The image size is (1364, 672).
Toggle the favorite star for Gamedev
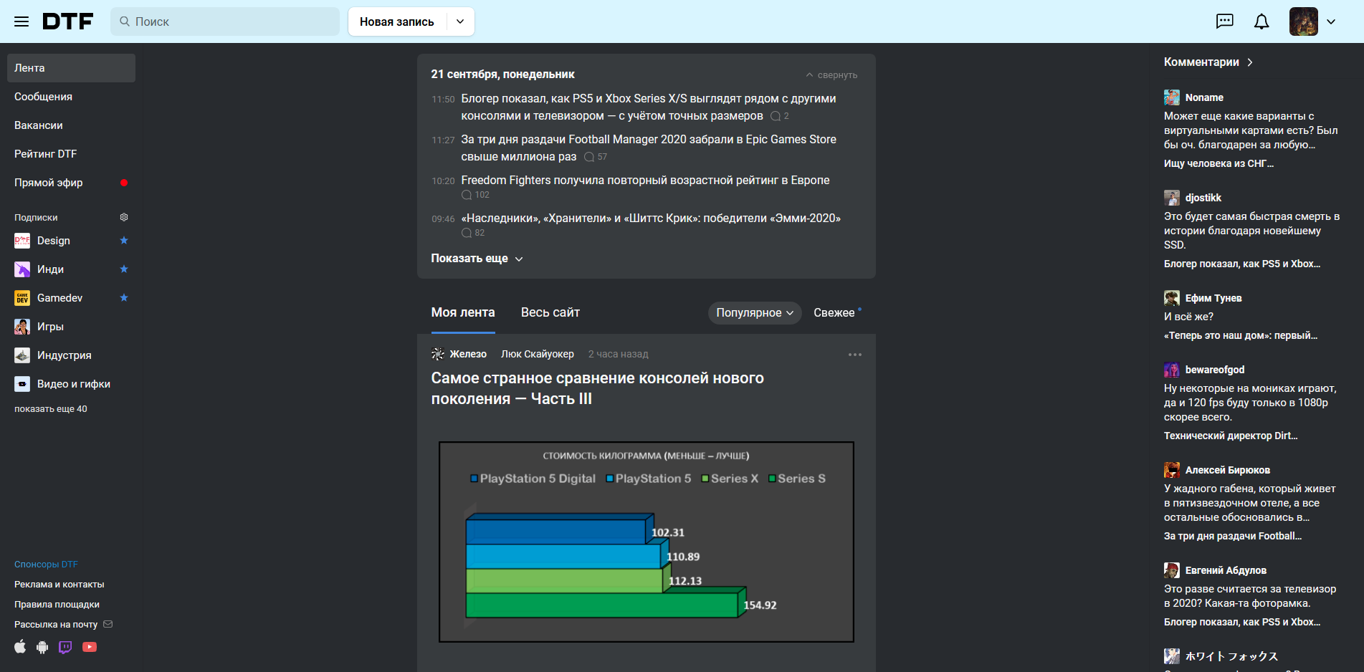click(x=124, y=298)
